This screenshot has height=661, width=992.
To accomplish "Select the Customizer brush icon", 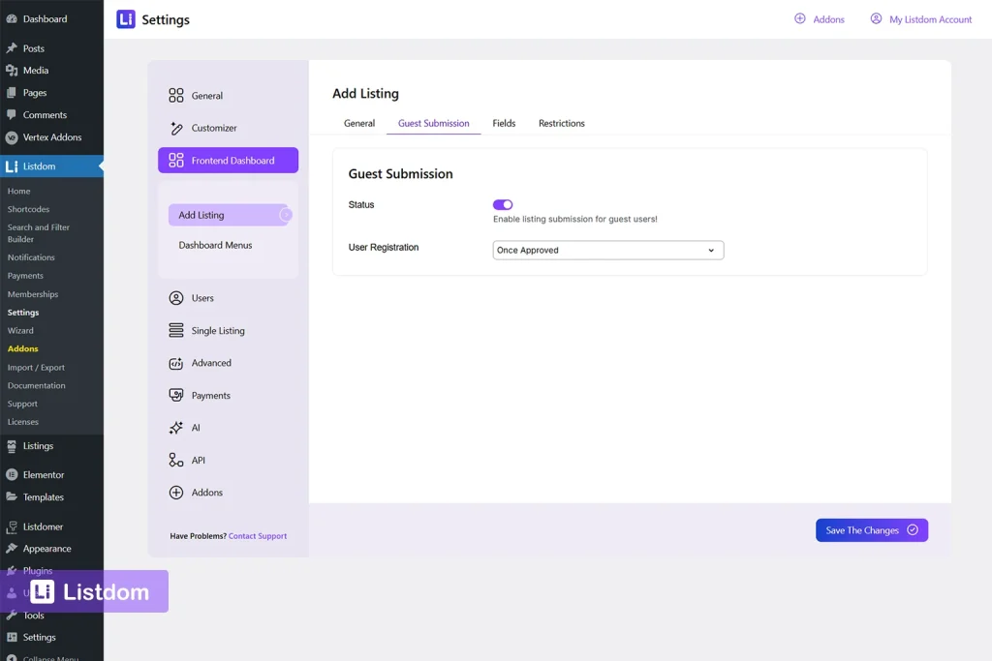I will click(x=178, y=128).
